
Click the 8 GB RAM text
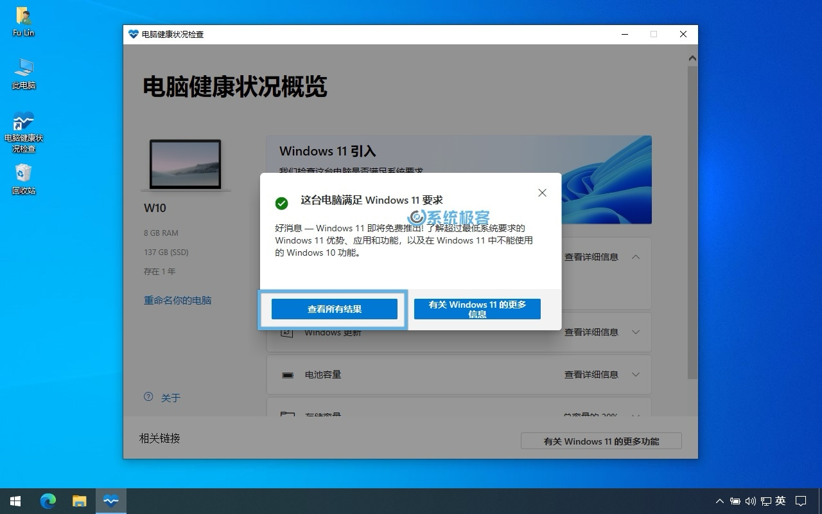[161, 233]
